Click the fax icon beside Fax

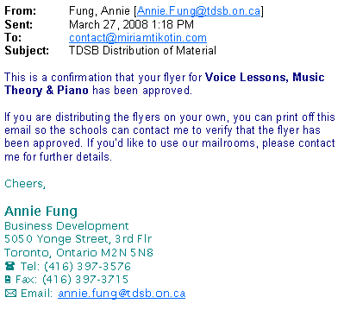(x=8, y=280)
